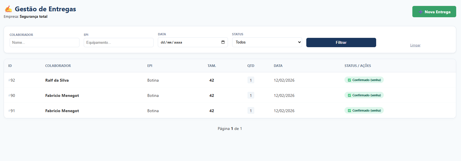Click the plus icon on Nova Entrega
The height and width of the screenshot is (161, 461).
click(421, 12)
